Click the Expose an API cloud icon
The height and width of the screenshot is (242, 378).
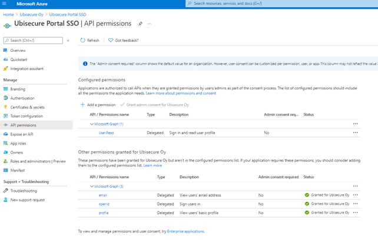tap(5, 134)
